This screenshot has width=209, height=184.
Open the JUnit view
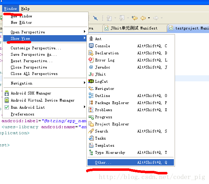pos(131,74)
